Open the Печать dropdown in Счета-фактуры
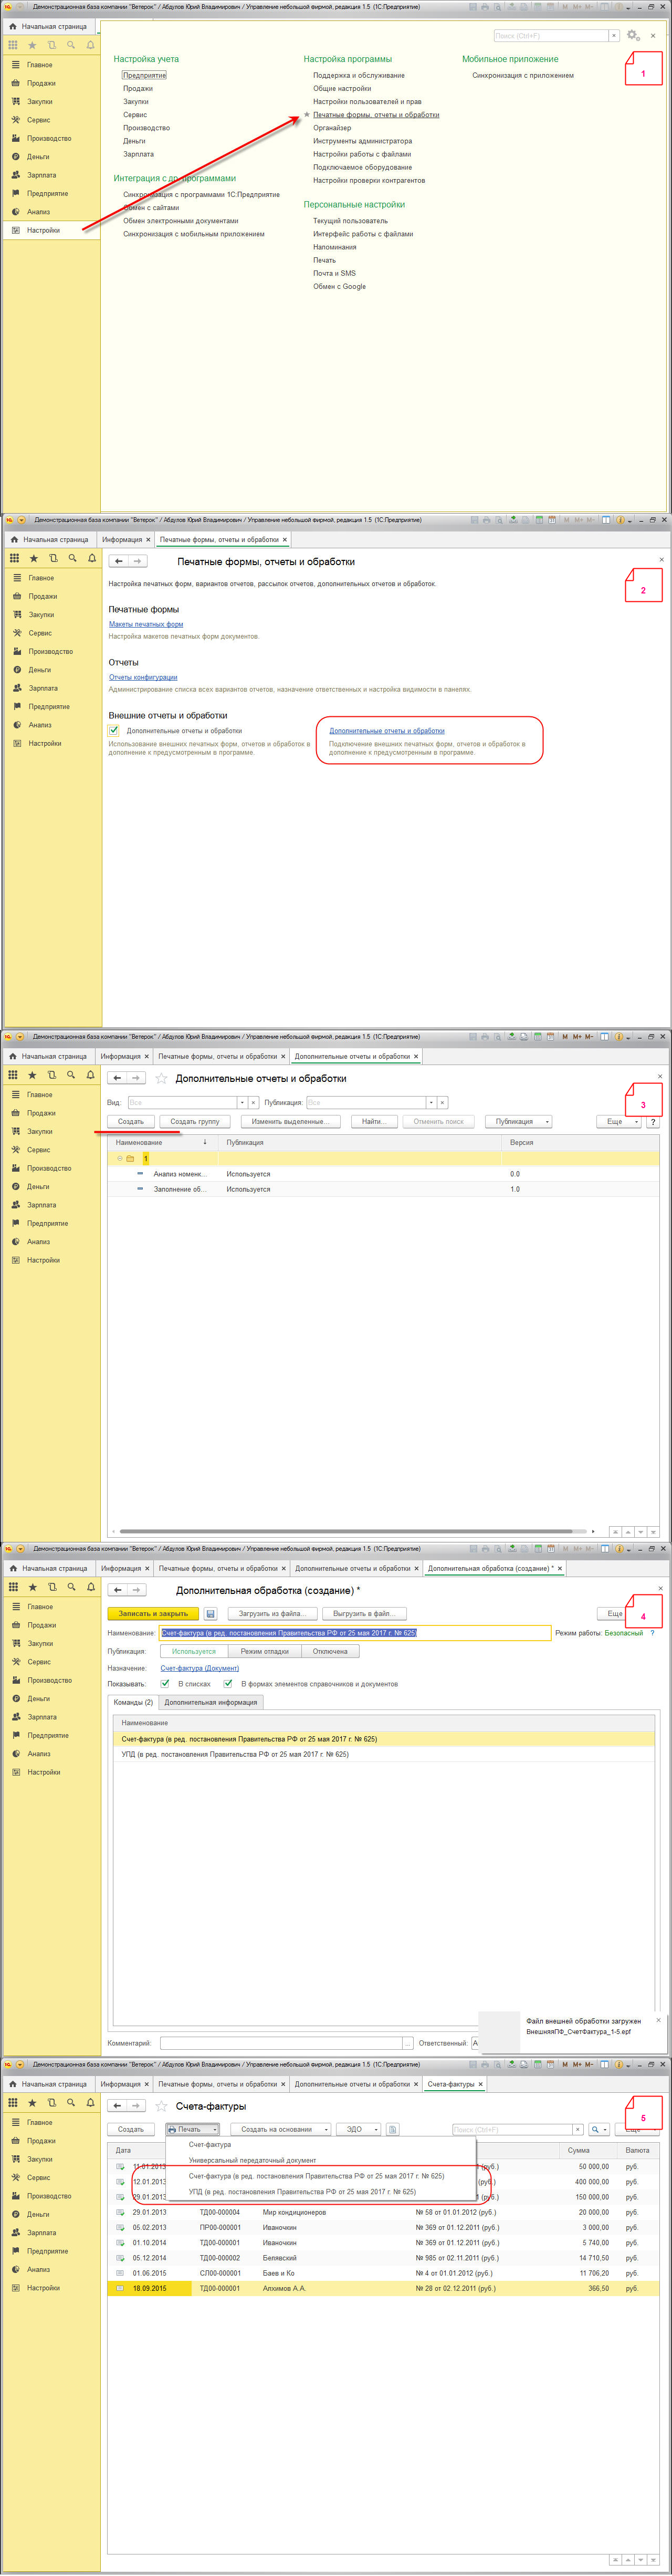The image size is (672, 2576). (192, 2129)
